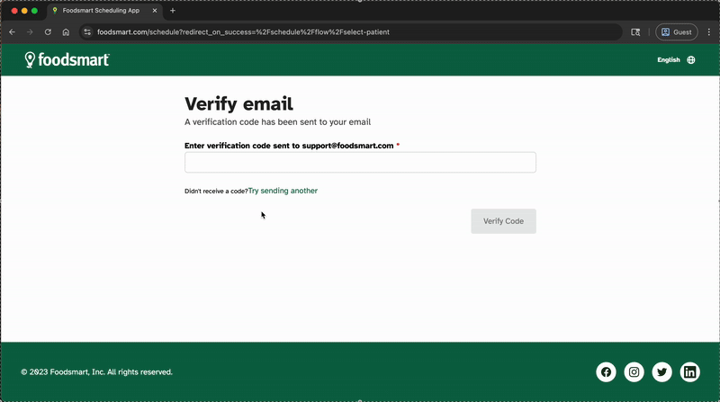
Task: Click the Foodsmart logo in header
Action: (67, 60)
